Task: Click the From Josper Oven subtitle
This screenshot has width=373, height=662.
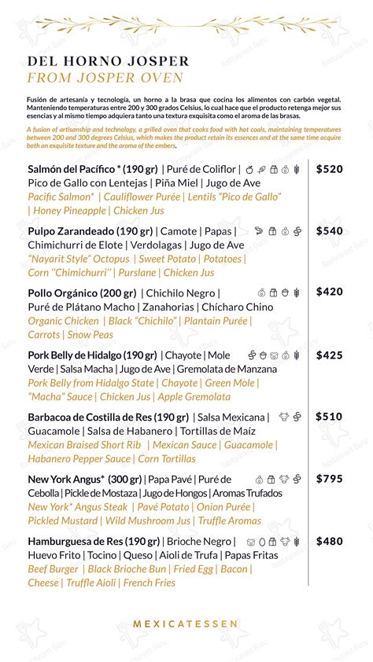Action: [x=105, y=78]
